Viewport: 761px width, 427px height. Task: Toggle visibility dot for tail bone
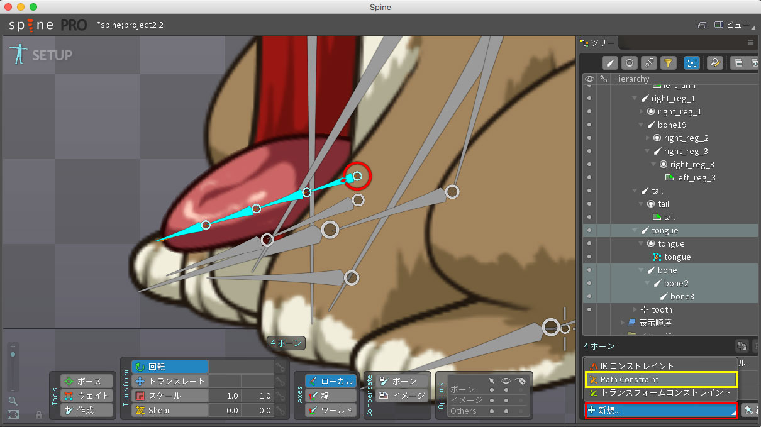(x=589, y=191)
